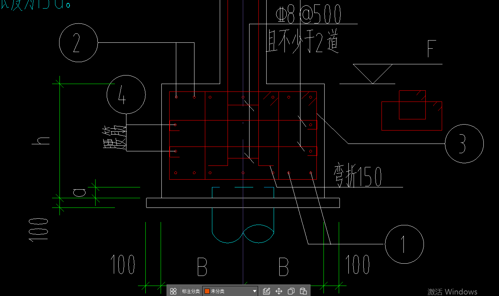Image resolution: width=499 pixels, height=296 pixels.
Task: Click the dropdown arrow next to 未分类
Action: (255, 291)
